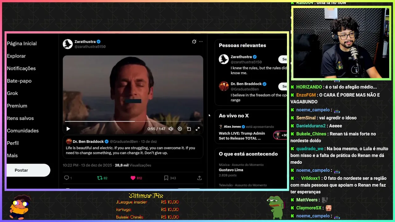Open Notificações in the sidebar
This screenshot has height=222, width=395.
(x=21, y=68)
